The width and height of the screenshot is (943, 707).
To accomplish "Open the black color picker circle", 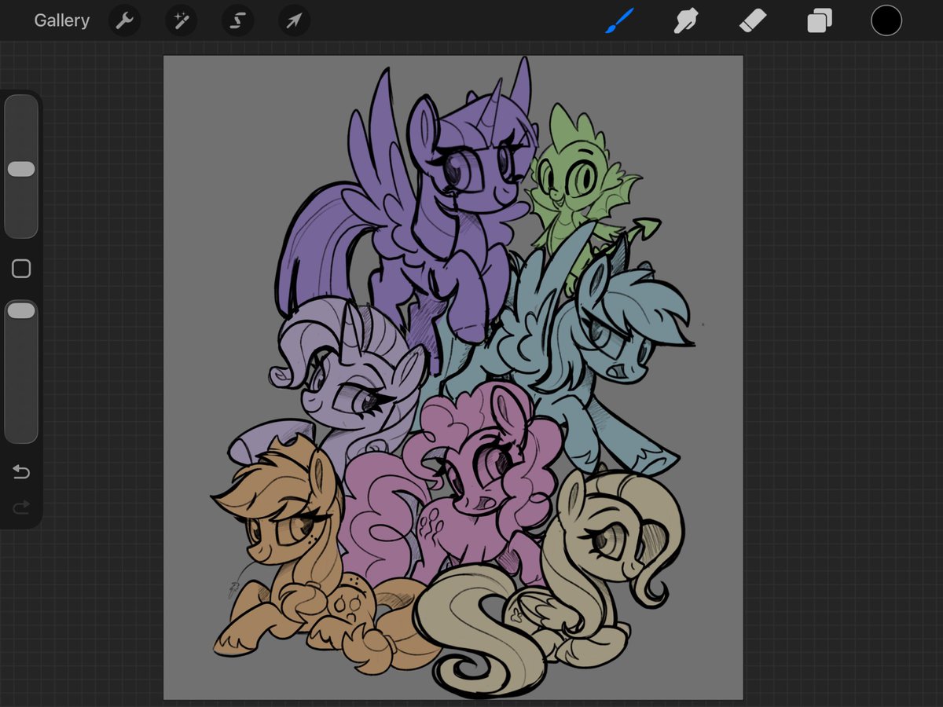I will (886, 20).
